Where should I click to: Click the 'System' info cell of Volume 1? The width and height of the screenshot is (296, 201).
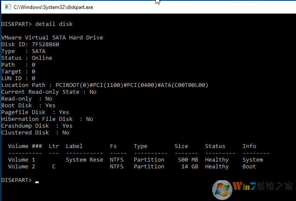pos(253,160)
